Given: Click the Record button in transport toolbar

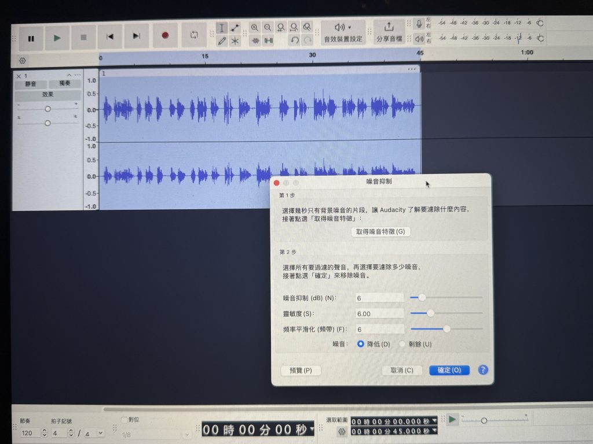Looking at the screenshot, I should point(165,36).
